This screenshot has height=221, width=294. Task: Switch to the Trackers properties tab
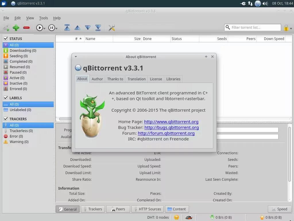click(93, 209)
